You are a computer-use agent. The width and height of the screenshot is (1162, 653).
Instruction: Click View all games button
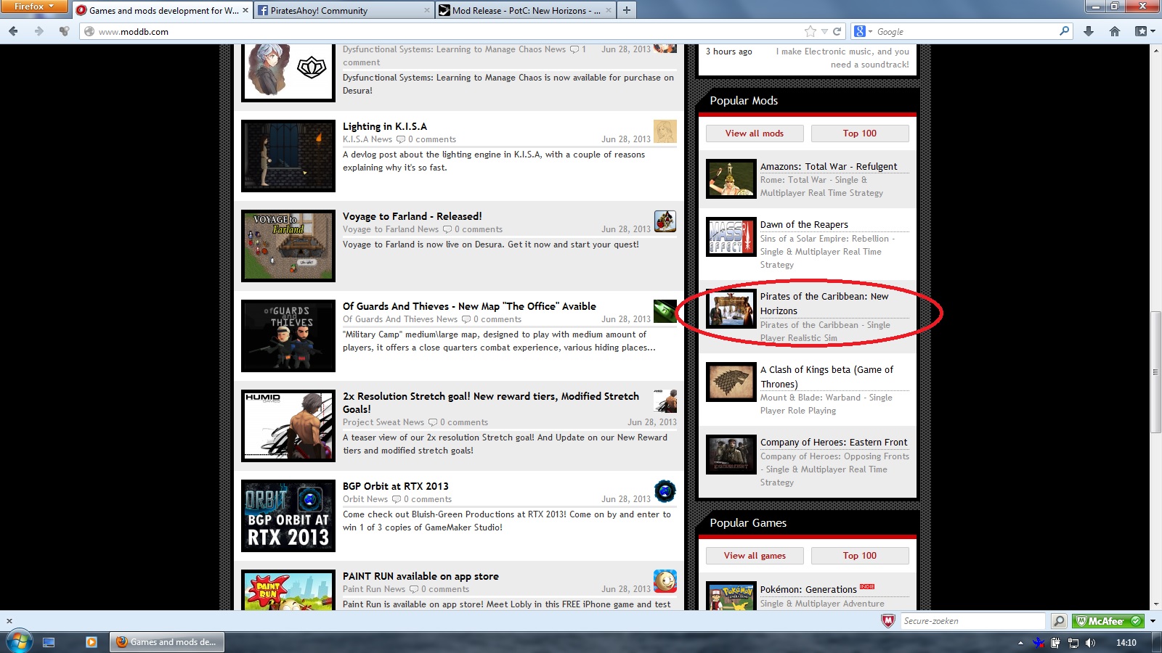[755, 556]
